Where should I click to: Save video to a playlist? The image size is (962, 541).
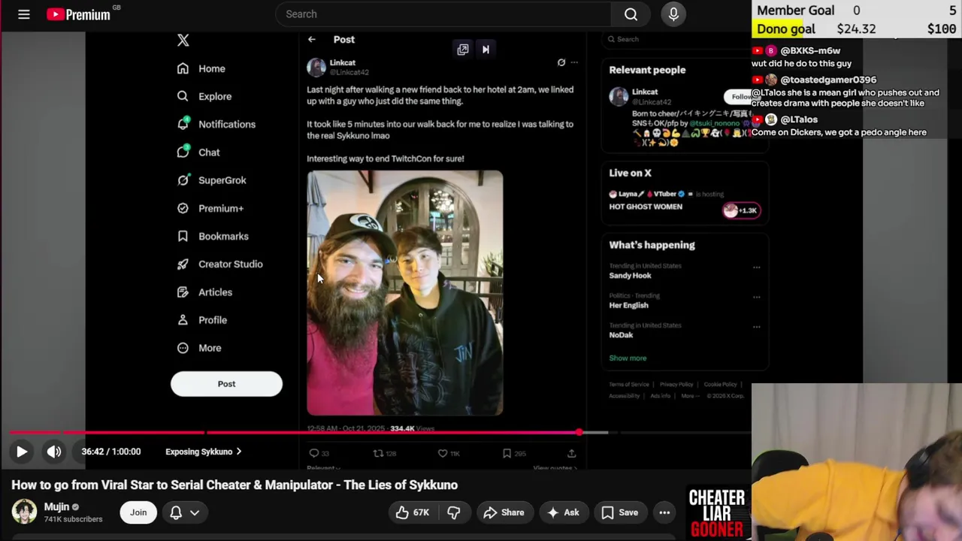click(619, 512)
